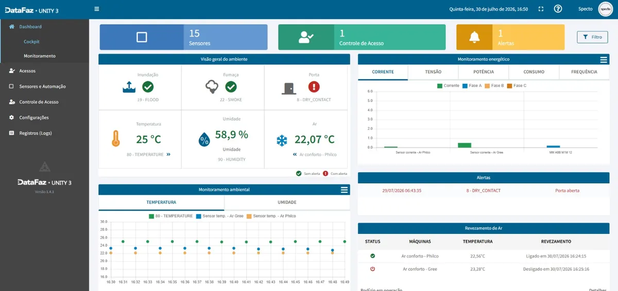Click the 8 - DRY_CONTACT alert entry

click(x=483, y=191)
